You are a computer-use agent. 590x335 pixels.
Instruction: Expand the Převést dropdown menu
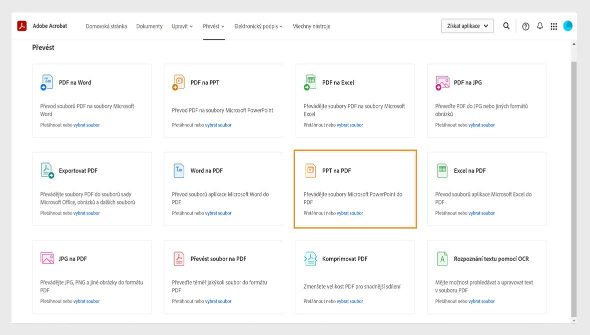pos(214,26)
